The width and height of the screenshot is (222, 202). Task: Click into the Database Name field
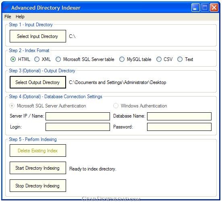click(x=179, y=116)
